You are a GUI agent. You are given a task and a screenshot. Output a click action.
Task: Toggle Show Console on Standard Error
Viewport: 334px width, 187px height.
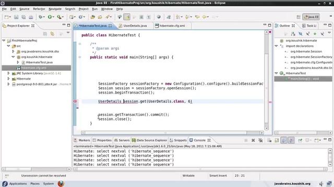[291, 140]
